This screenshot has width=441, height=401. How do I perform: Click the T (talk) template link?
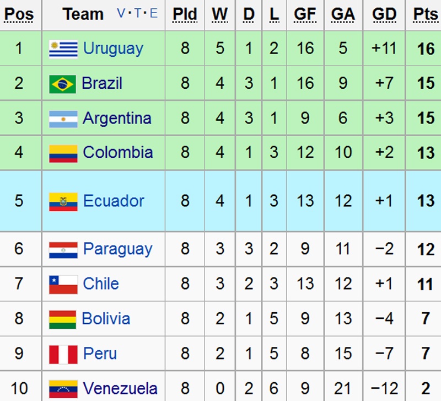point(138,14)
